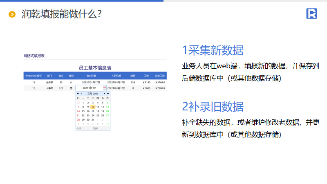Click the ¥7200.0 payable salary cell
Screen dimensions: 327x184
[160, 88]
